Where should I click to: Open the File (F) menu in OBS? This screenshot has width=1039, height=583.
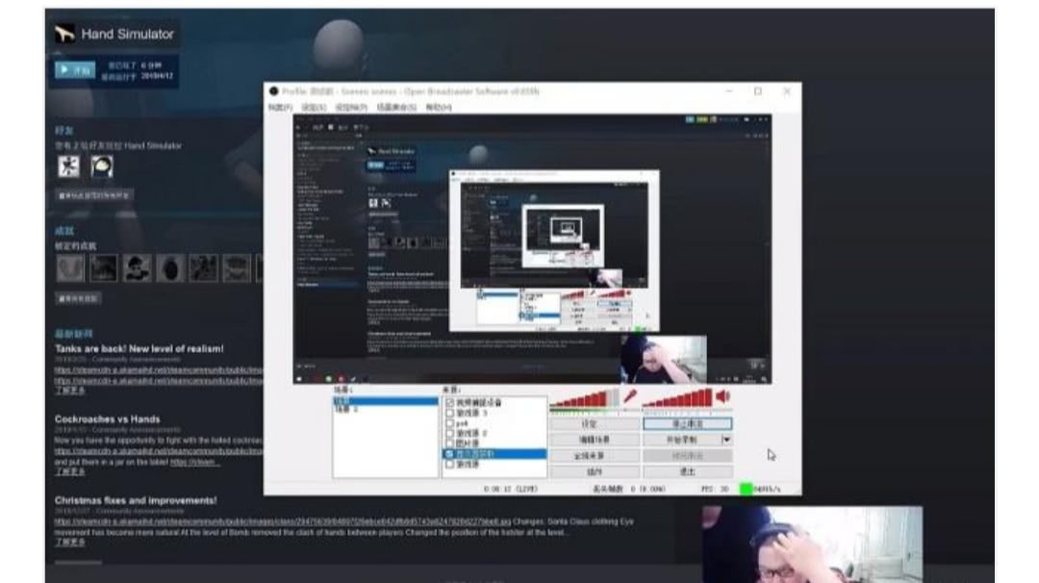(280, 108)
